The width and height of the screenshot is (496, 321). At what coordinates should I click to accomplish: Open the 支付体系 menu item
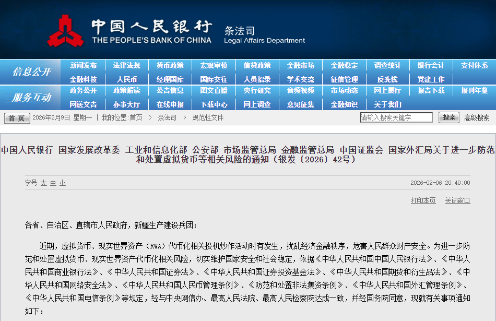click(x=475, y=65)
